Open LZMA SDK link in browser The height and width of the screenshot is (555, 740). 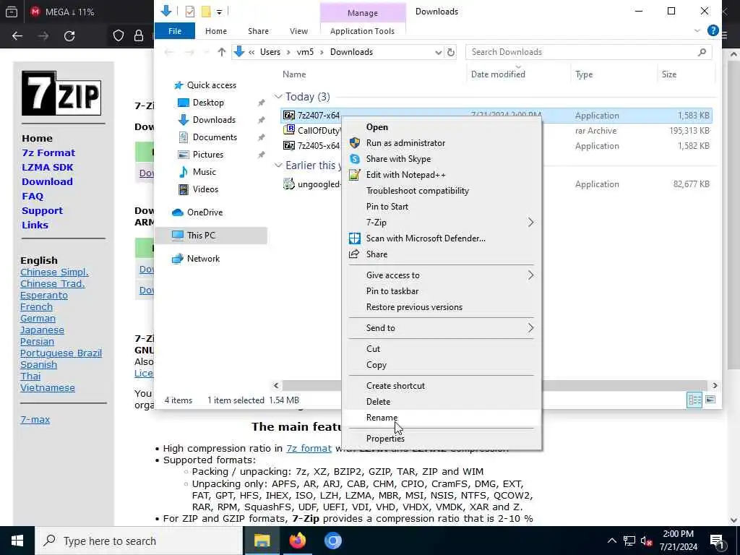click(47, 168)
